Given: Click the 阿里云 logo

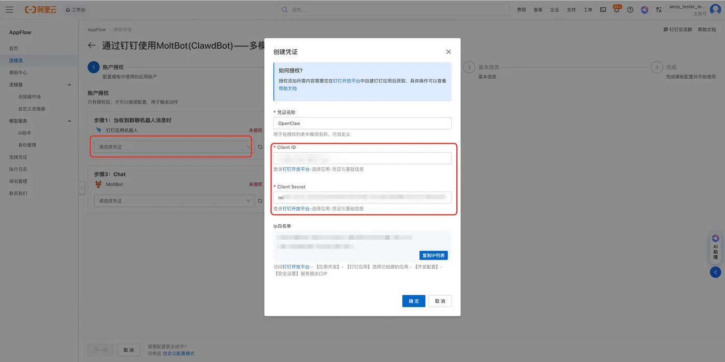Looking at the screenshot, I should pyautogui.click(x=40, y=9).
